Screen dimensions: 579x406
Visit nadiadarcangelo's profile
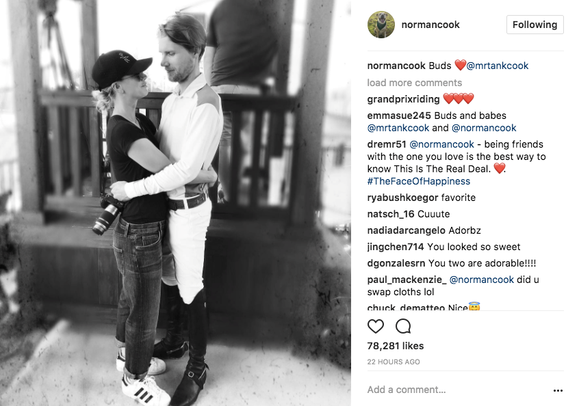coord(406,230)
